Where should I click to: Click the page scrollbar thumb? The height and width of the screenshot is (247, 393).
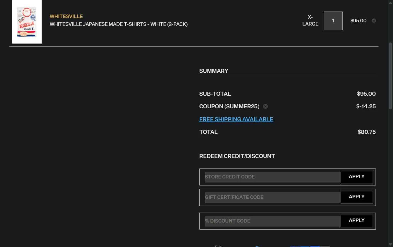[x=390, y=76]
